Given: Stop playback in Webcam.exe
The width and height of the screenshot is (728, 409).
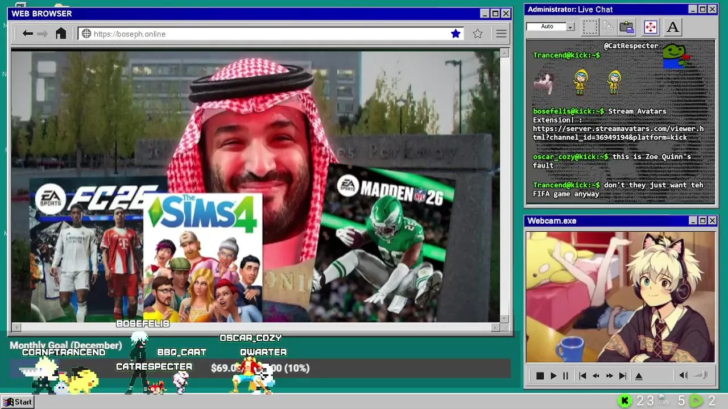Looking at the screenshot, I should pyautogui.click(x=540, y=375).
